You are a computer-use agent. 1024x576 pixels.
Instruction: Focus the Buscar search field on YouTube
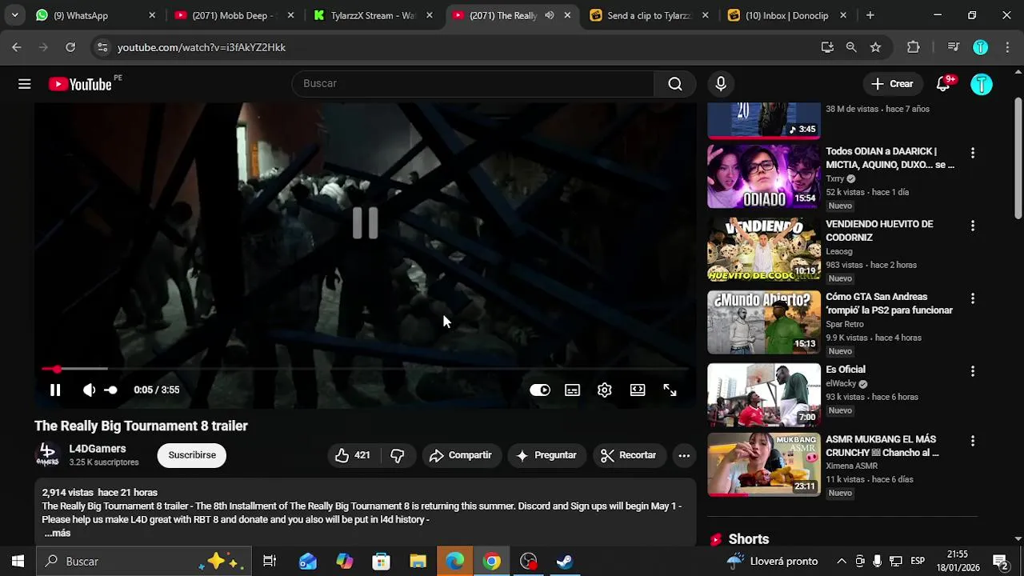pos(473,84)
